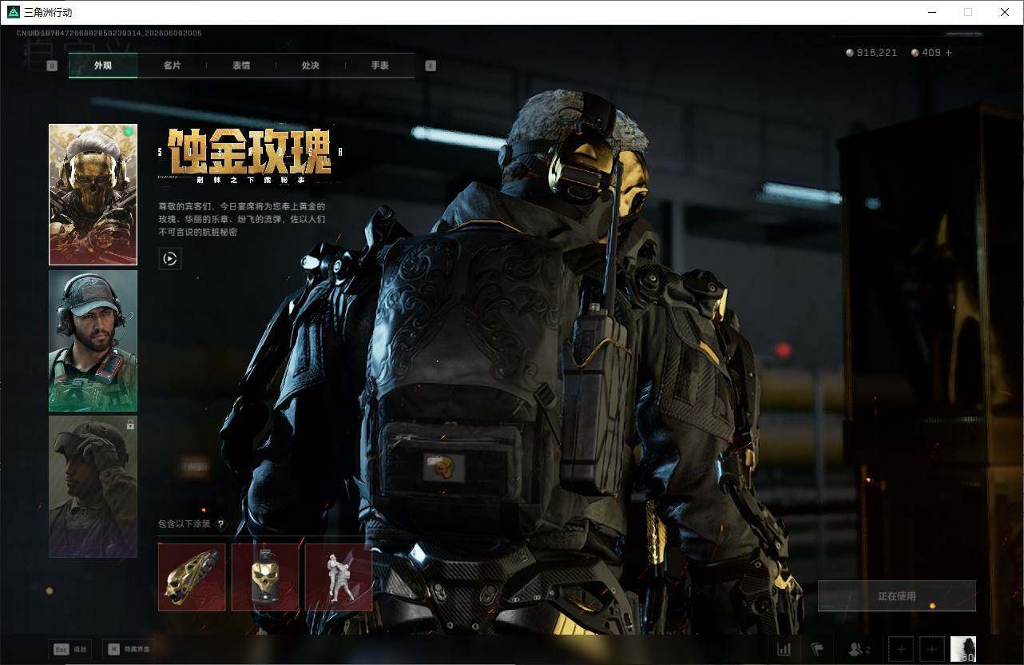
Task: Click the E next-tab key icon
Action: (431, 66)
